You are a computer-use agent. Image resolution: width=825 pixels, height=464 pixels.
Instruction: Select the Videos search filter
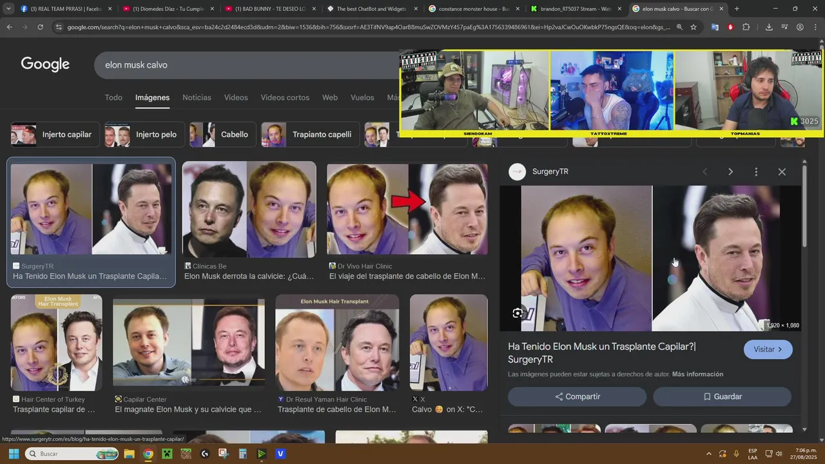point(236,97)
